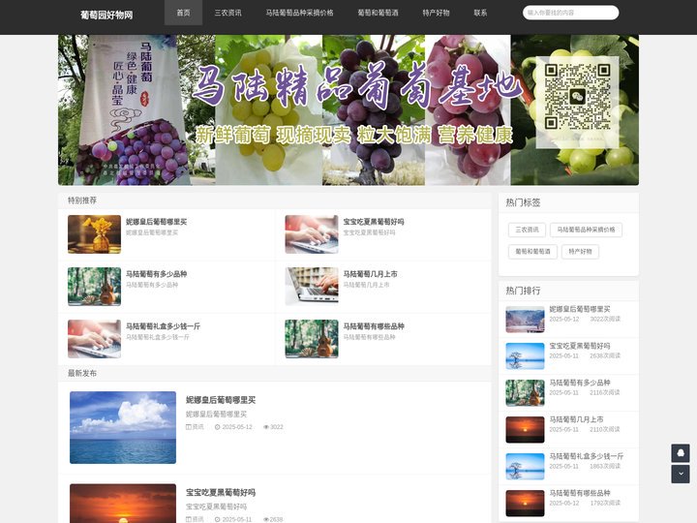Go to 葡萄和葡萄酒 navigation item
Image resolution: width=697 pixels, height=523 pixels.
[x=378, y=13]
